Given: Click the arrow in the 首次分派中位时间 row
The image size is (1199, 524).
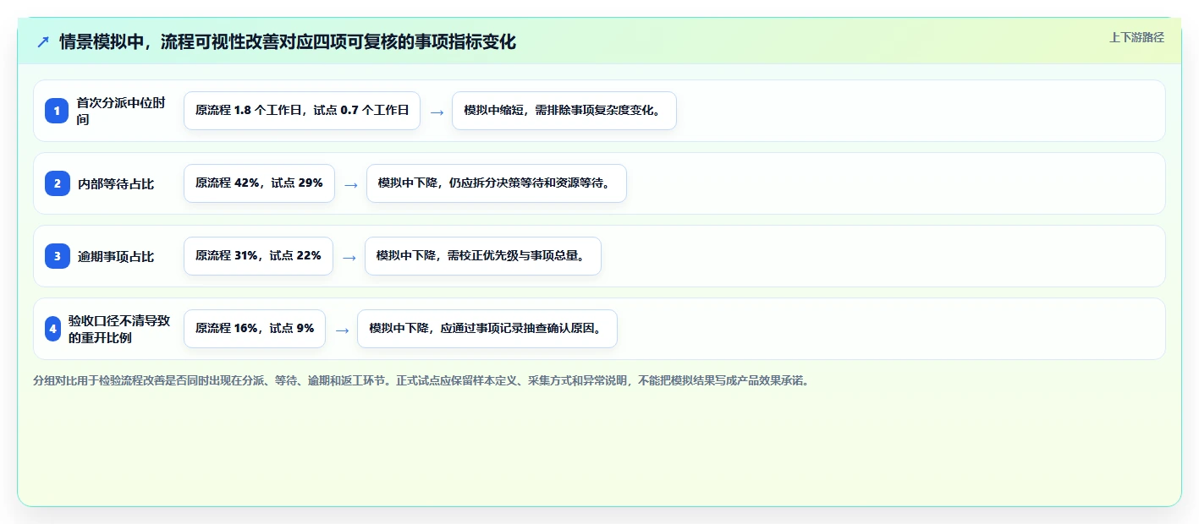Looking at the screenshot, I should tap(437, 112).
